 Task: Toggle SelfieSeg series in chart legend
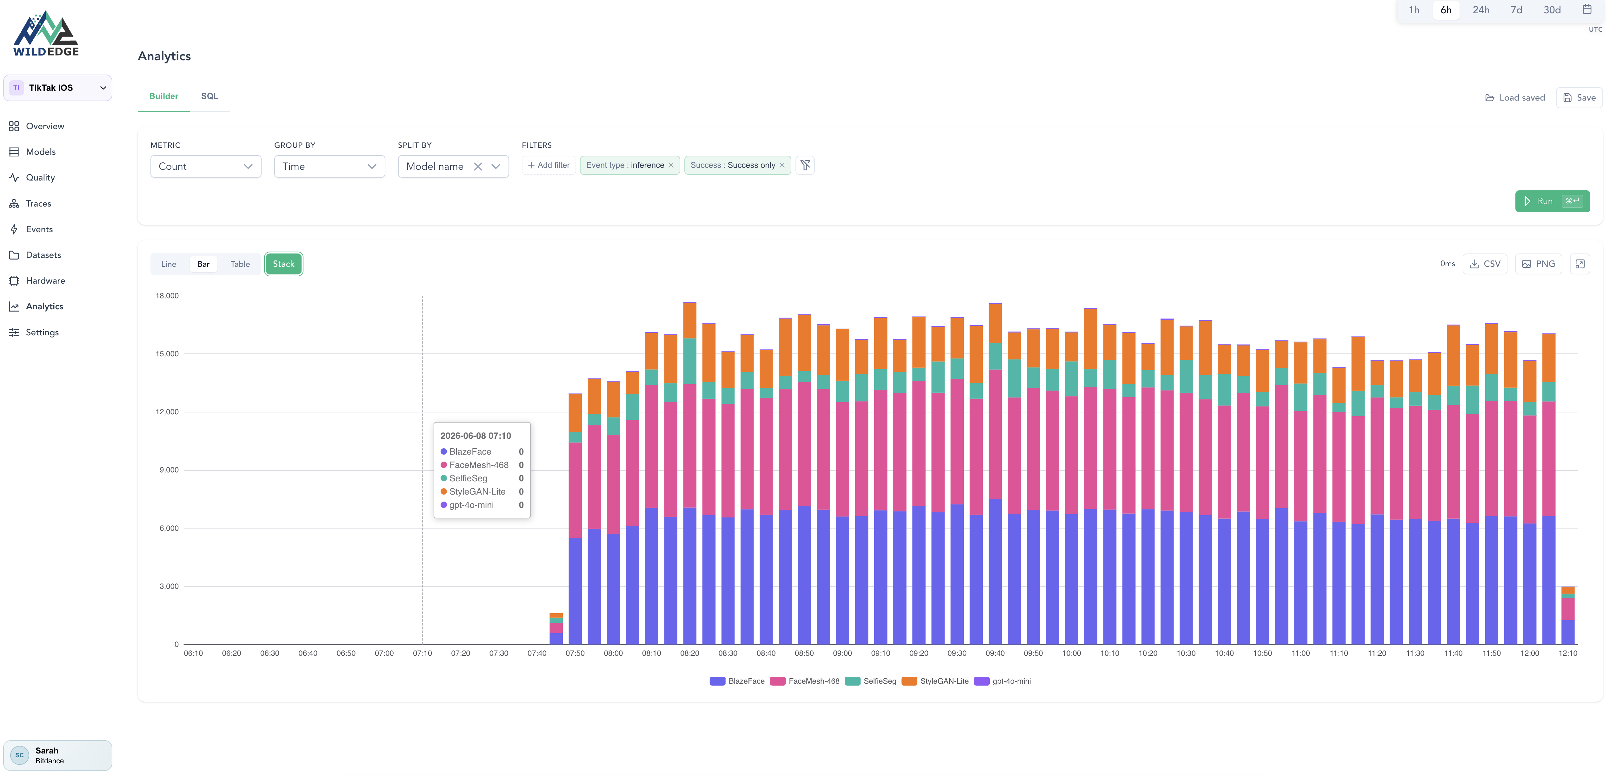point(871,681)
